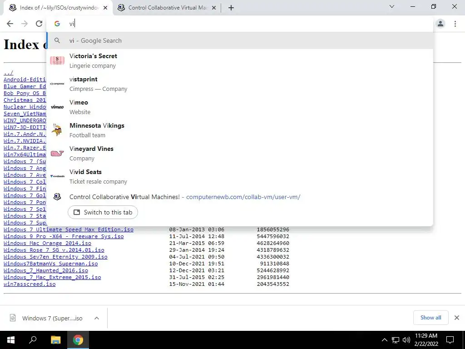465x349 pixels.
Task: Switch to Control Collaborative Virtual Machines tab
Action: 167,8
